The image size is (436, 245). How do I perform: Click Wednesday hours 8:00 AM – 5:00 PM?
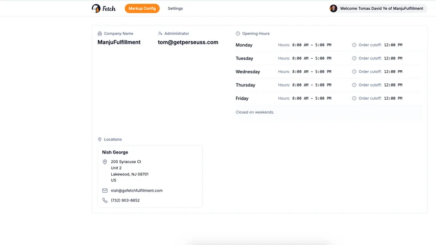click(312, 72)
